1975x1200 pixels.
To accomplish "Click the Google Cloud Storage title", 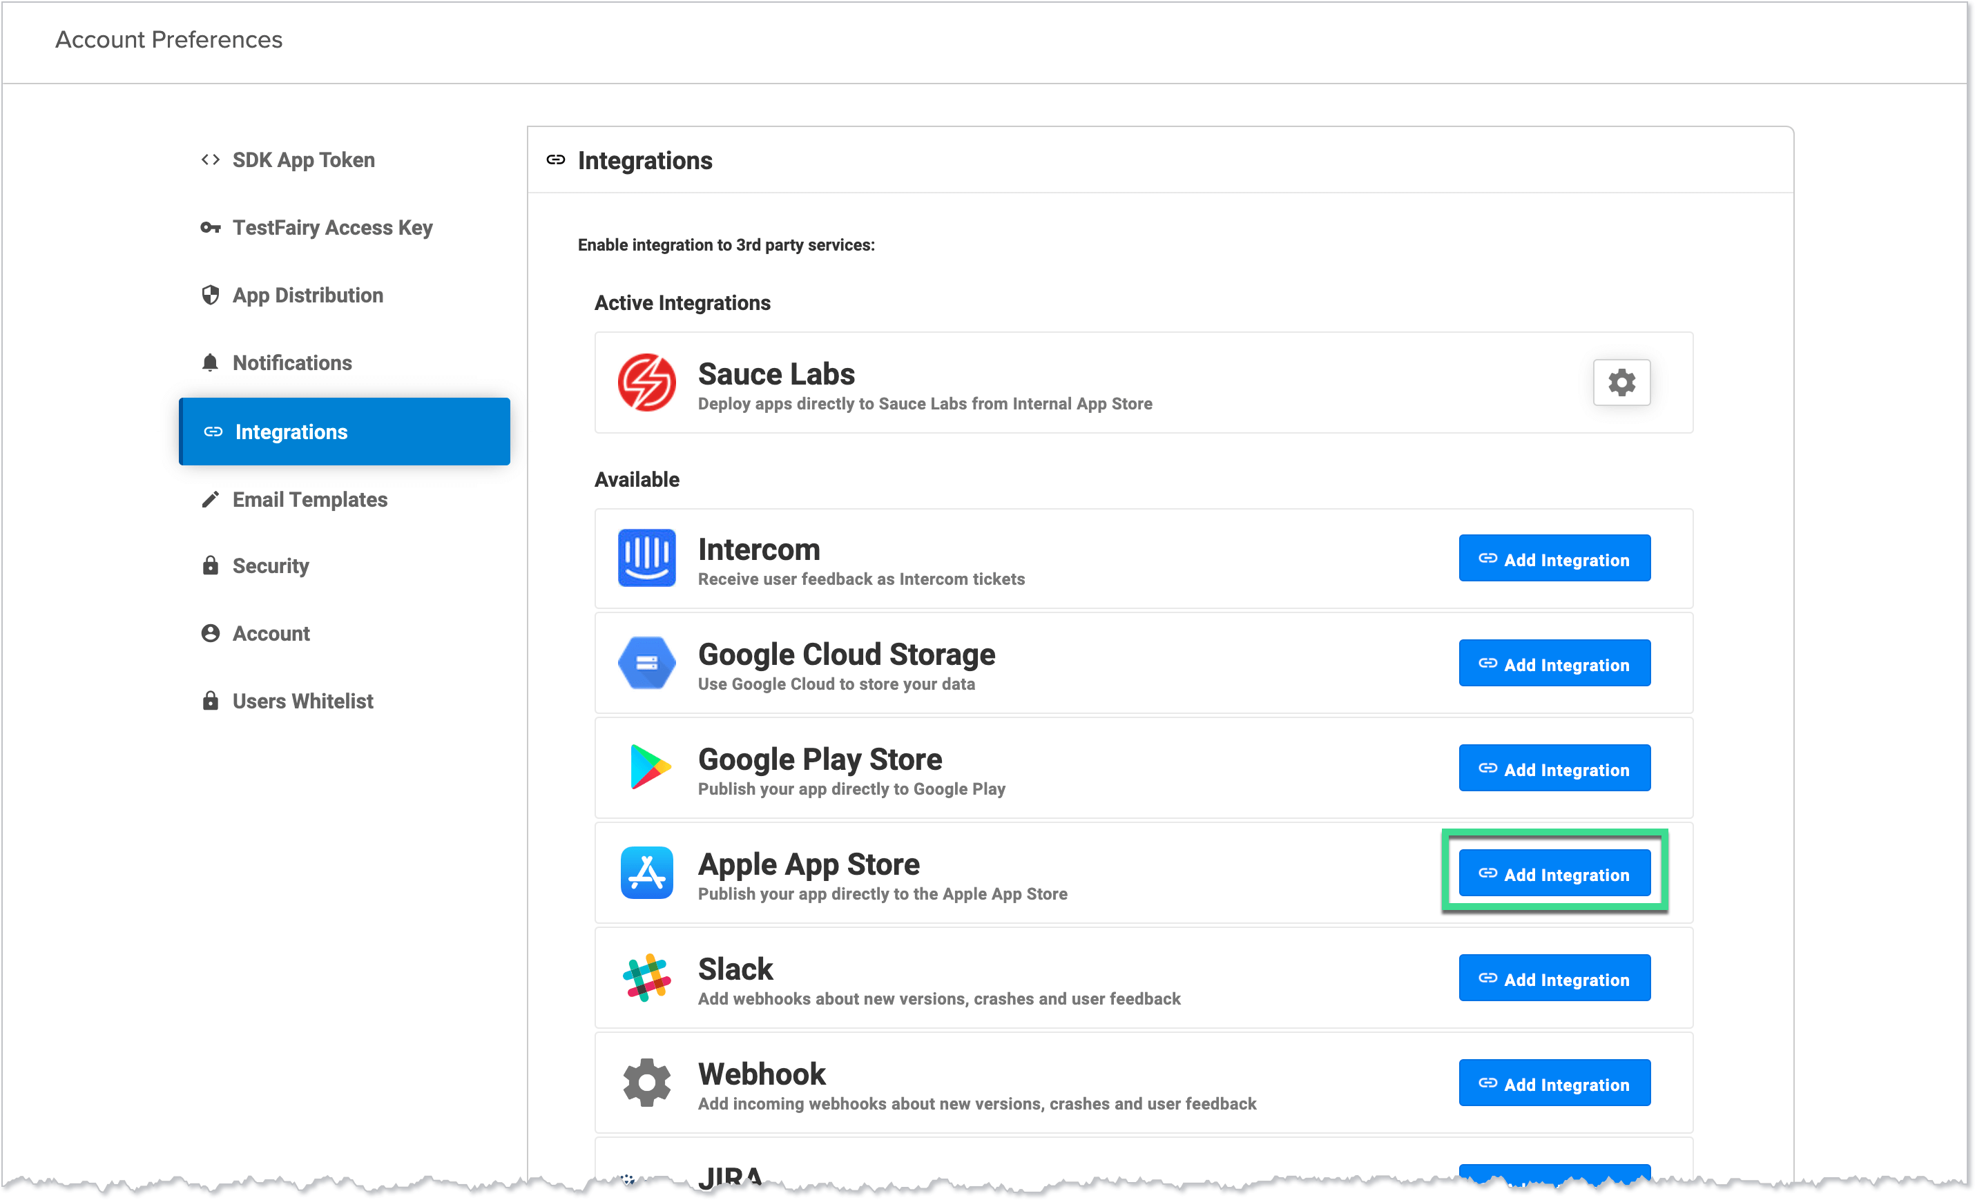I will tap(847, 655).
